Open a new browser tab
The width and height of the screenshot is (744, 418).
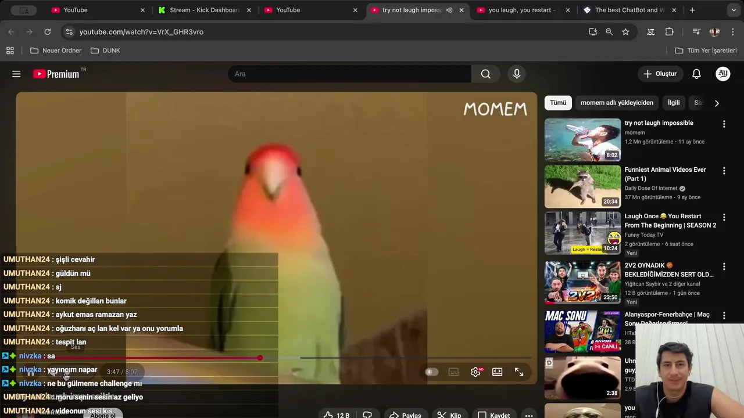[692, 10]
